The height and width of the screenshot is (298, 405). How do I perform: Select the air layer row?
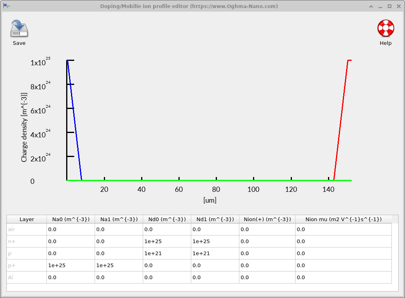(26, 229)
